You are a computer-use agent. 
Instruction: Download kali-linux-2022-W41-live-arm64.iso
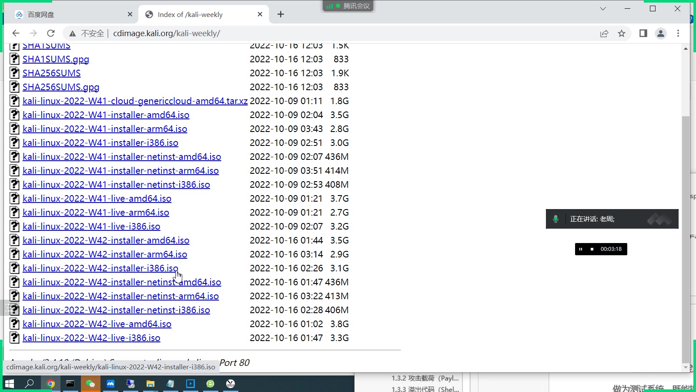[96, 213]
